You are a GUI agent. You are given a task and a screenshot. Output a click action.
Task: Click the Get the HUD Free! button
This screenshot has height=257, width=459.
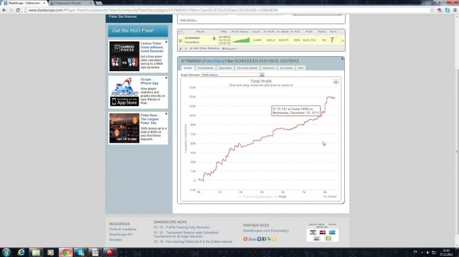[x=138, y=31]
